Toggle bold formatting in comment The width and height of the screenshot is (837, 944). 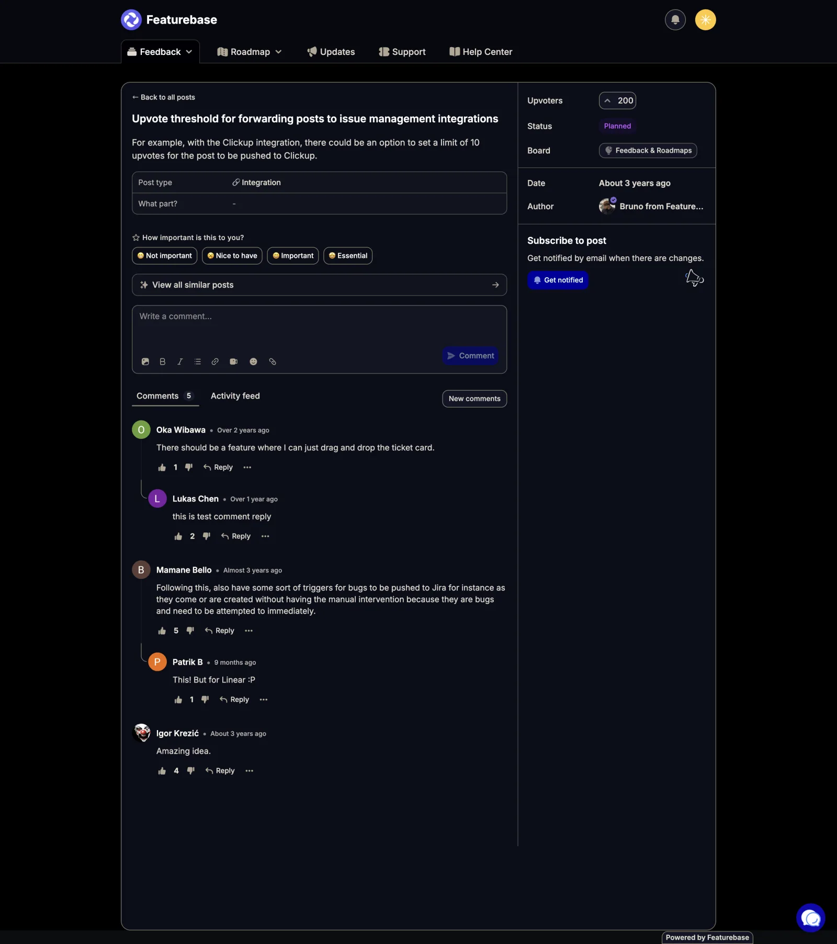[163, 361]
